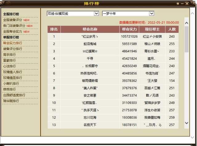Open 修炼排行 in the sidebar
Viewport: 197px width, 146px height.
click(10, 89)
